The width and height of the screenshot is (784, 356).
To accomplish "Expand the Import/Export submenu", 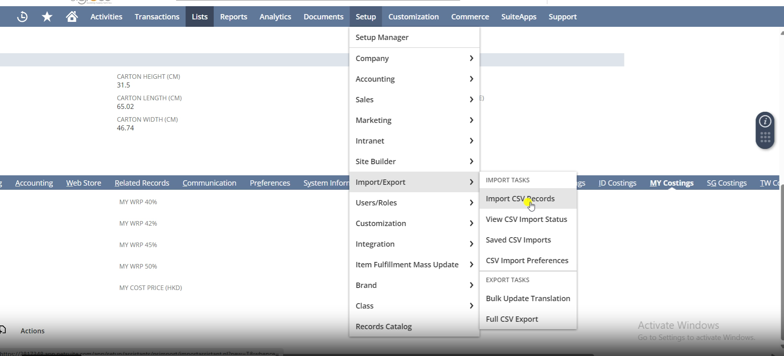I will (x=414, y=182).
